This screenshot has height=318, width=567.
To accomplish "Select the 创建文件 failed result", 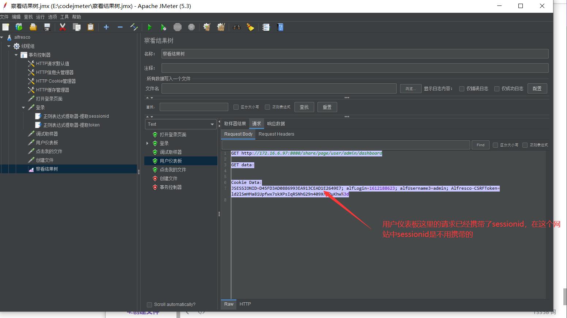I will tap(168, 178).
